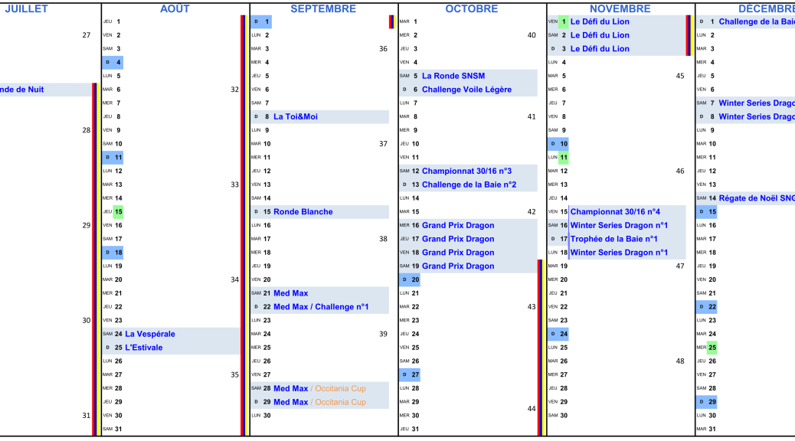795x441 pixels.
Task: Click blue-highlighted Sunday August 11
Action: coord(113,158)
